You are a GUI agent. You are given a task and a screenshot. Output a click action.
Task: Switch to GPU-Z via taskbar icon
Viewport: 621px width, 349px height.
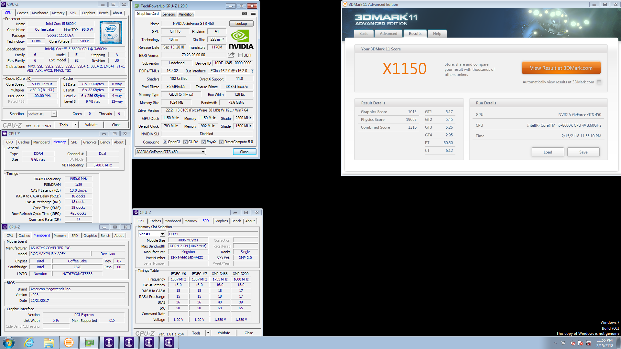pos(89,343)
